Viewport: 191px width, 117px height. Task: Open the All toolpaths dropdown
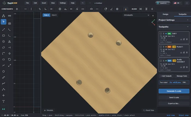point(136,15)
